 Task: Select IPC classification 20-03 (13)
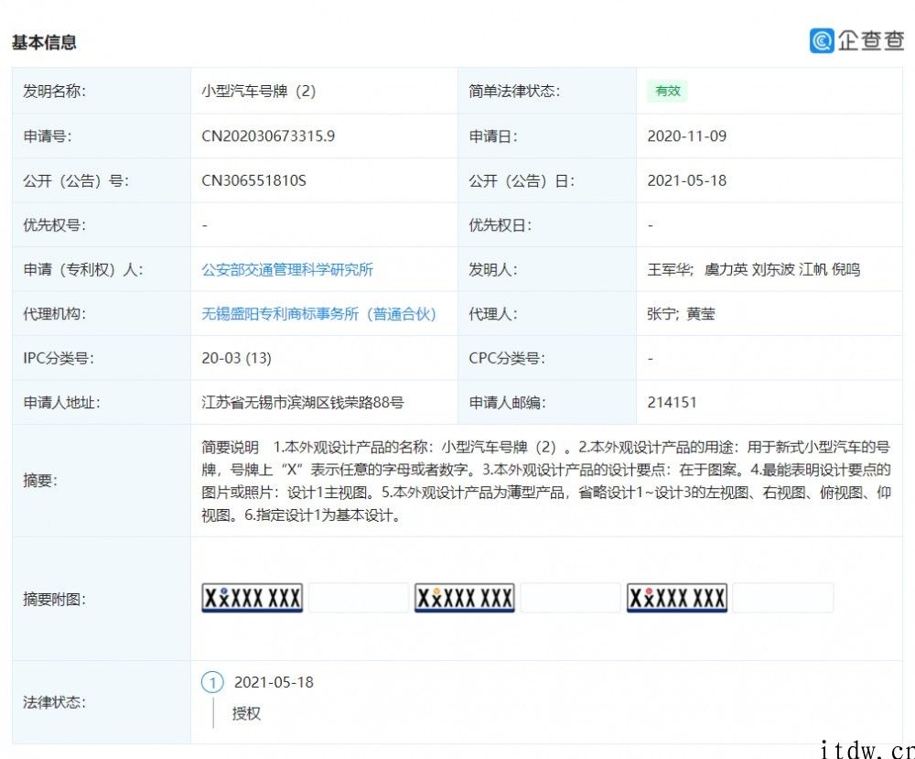pyautogui.click(x=236, y=358)
